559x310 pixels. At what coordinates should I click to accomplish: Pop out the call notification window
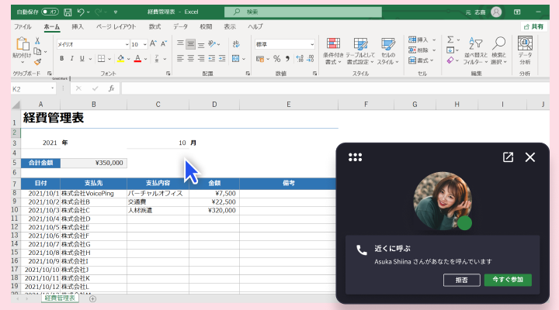(508, 157)
